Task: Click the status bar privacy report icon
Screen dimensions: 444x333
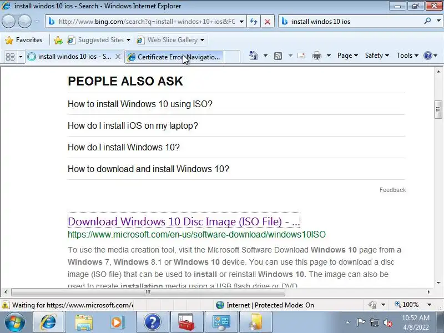Action: coord(372,305)
